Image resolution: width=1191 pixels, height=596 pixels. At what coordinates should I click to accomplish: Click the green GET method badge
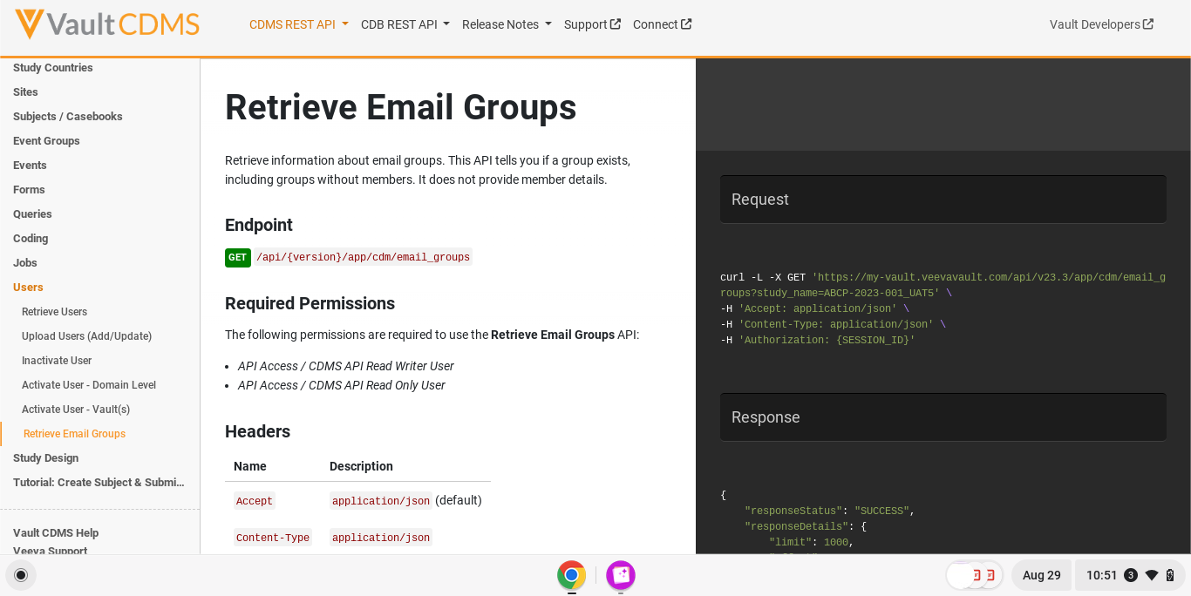[x=238, y=257]
